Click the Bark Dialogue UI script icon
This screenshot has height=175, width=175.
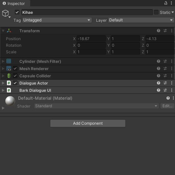tap(9, 90)
